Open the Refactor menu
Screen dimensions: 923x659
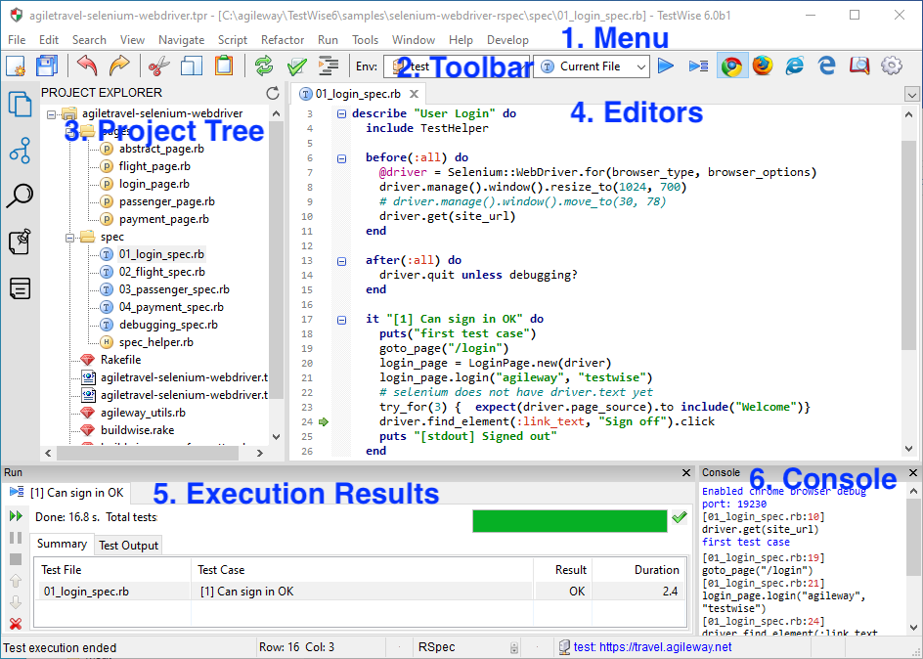pos(283,40)
